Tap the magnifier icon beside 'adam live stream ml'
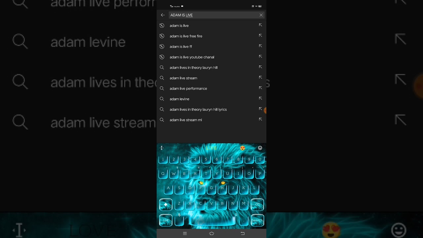The height and width of the screenshot is (238, 423). [162, 120]
